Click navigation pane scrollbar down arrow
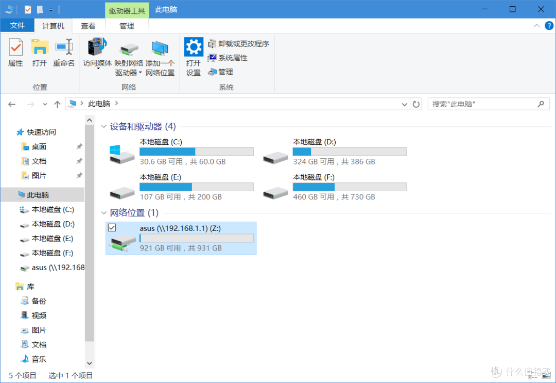Viewport: 556px width, 383px height. coord(90,363)
